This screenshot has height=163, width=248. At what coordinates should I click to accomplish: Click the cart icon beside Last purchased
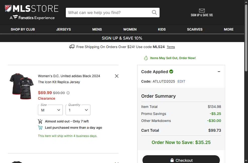coord(40,127)
